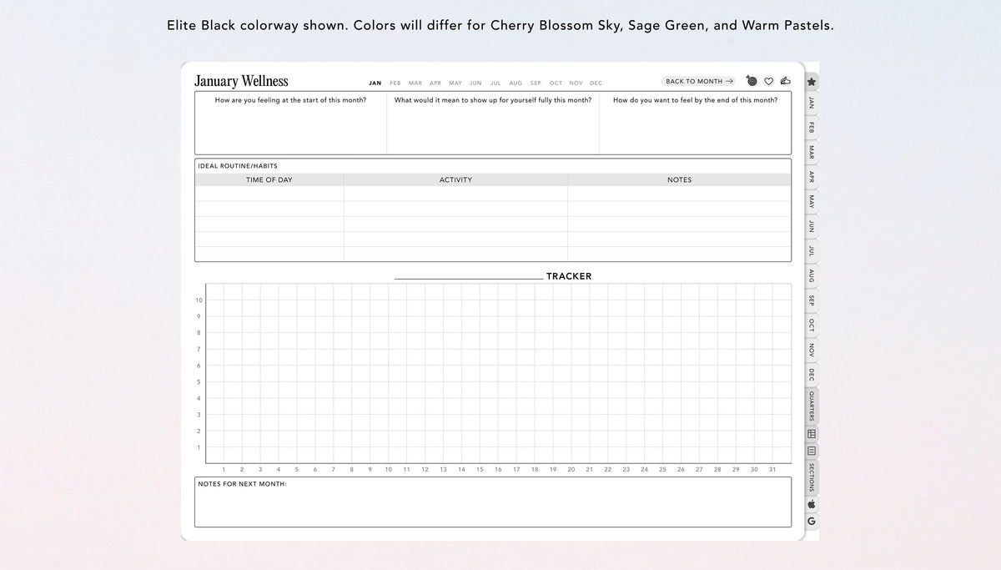The image size is (1001, 570).
Task: Click the January Wellness title
Action: tap(241, 81)
